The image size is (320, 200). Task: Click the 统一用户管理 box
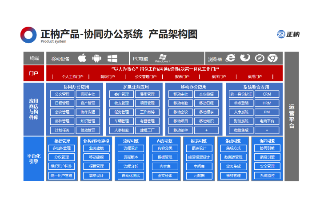(x=61, y=176)
